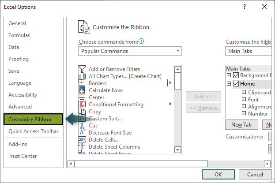Open the Language options category

tap(20, 83)
